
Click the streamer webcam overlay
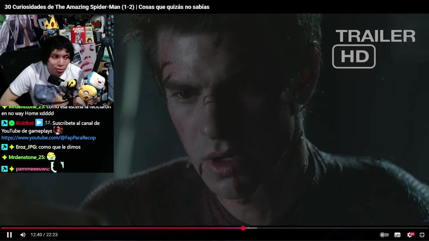click(57, 60)
